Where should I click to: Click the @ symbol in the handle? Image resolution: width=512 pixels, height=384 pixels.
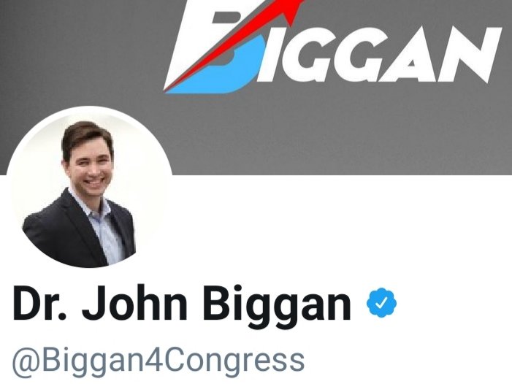pyautogui.click(x=26, y=362)
